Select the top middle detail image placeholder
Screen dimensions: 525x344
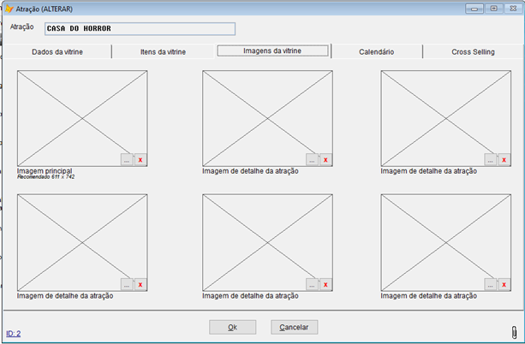point(267,118)
